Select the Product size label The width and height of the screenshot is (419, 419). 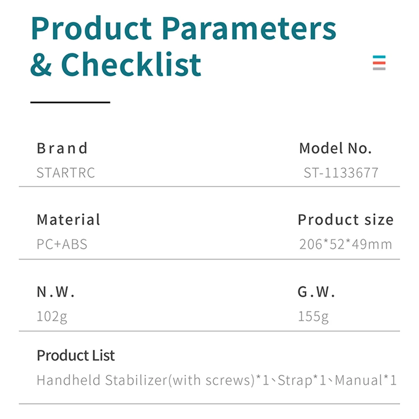(x=345, y=220)
